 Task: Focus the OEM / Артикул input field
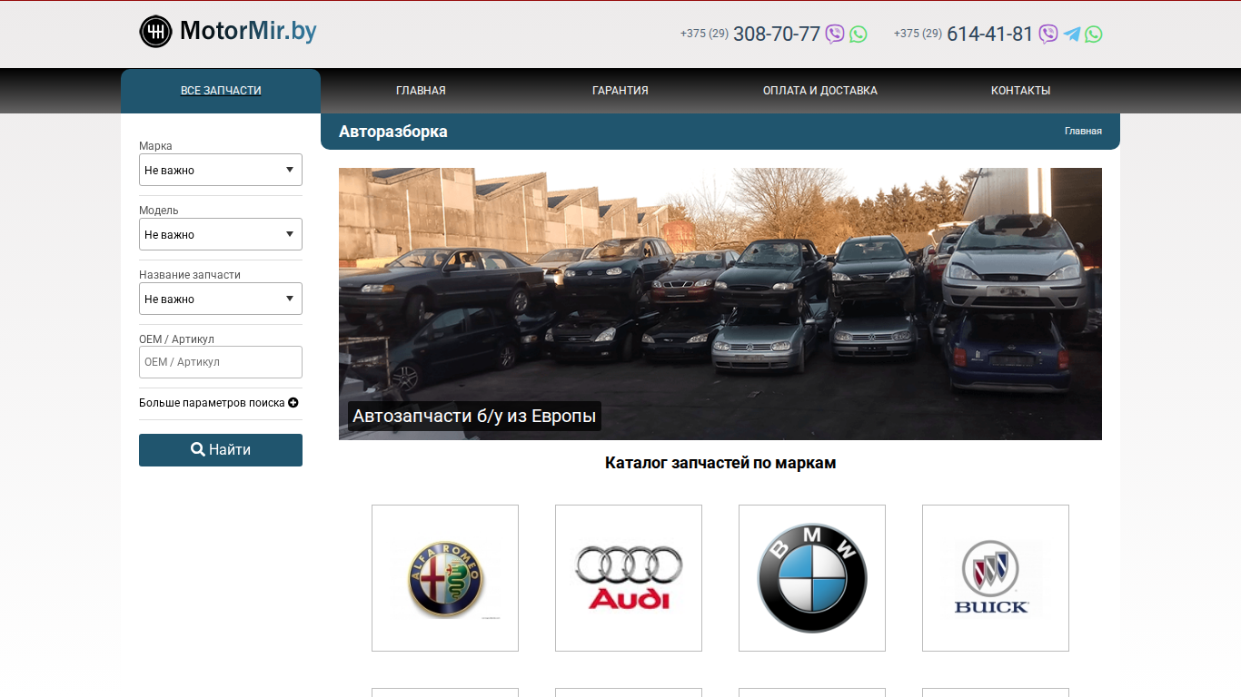pos(221,362)
